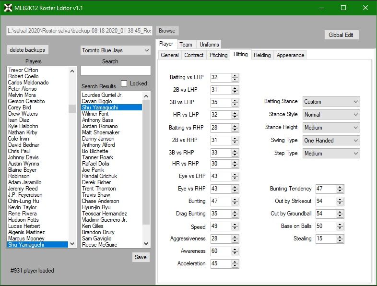The image size is (377, 286).
Task: Expand the Swing Type dropdown
Action: [331, 141]
